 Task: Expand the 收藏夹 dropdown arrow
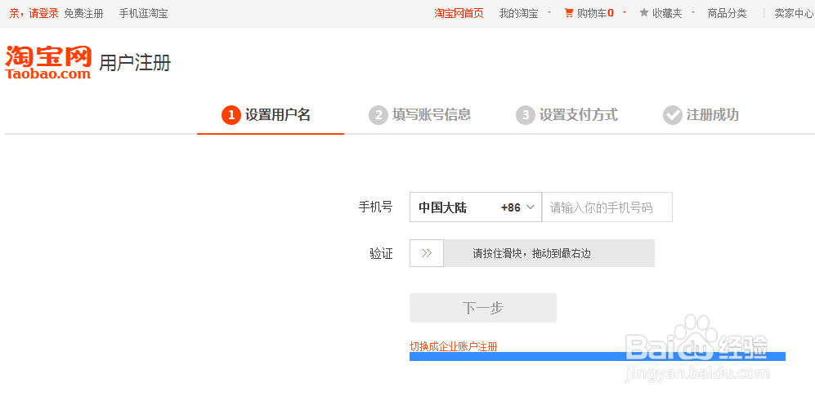693,12
